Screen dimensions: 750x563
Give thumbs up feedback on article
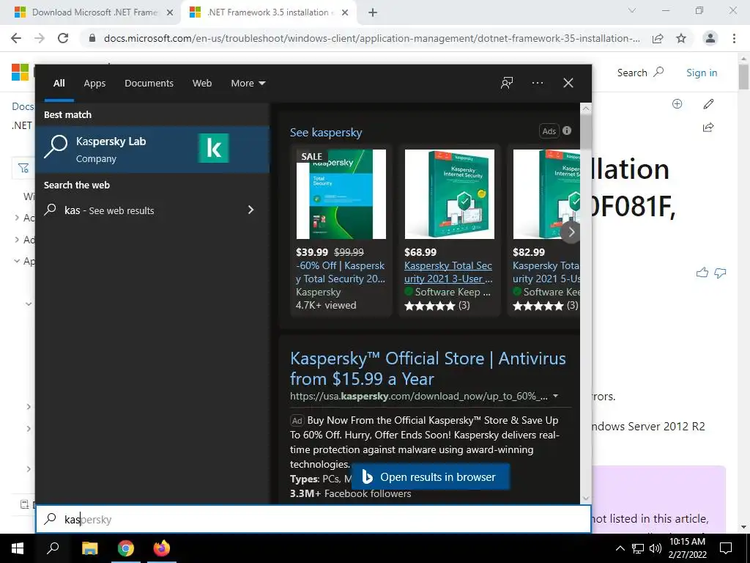click(702, 273)
